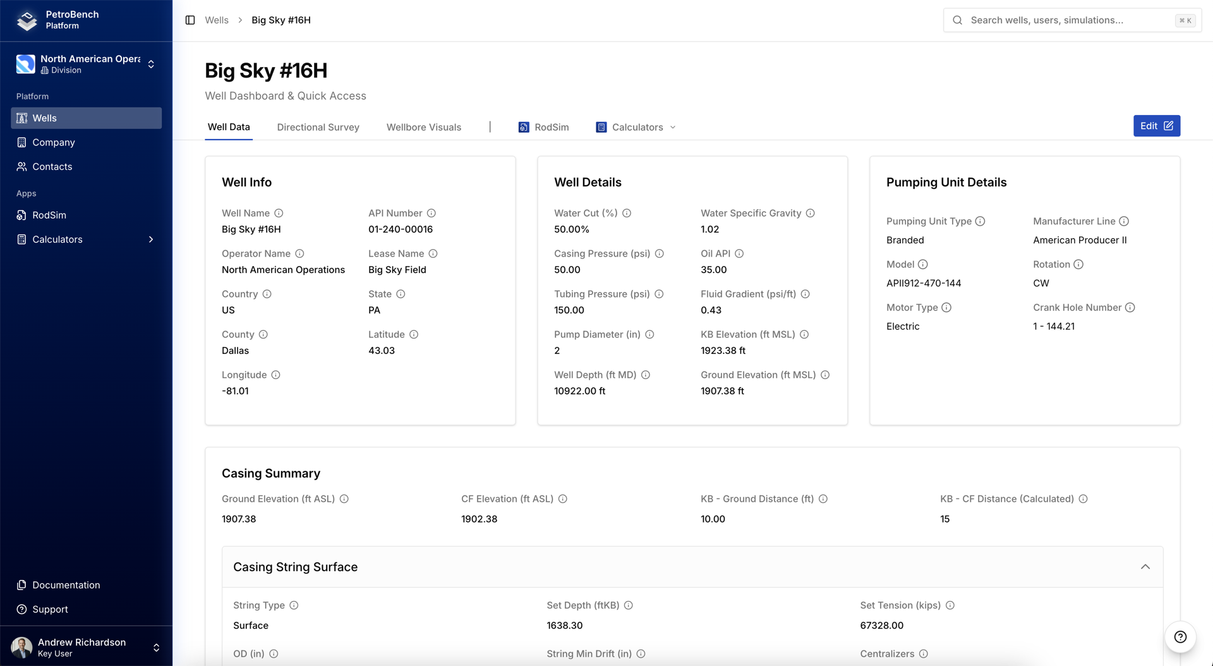Open the Calculators tab dropdown
This screenshot has height=666, width=1213.
(x=636, y=127)
